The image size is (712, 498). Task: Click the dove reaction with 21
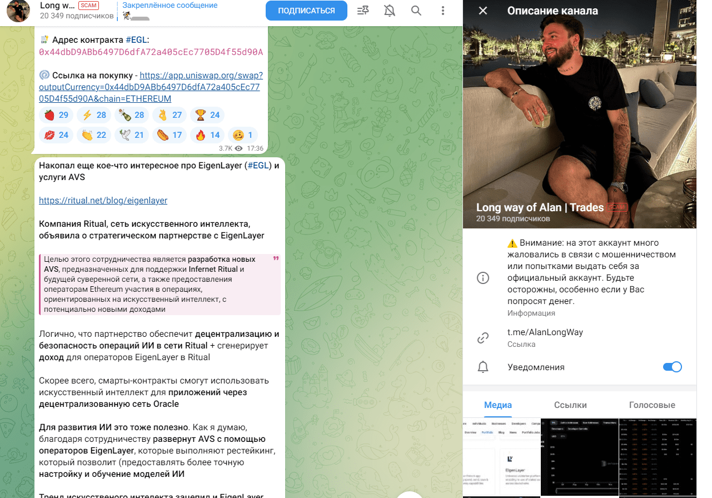pyautogui.click(x=132, y=135)
